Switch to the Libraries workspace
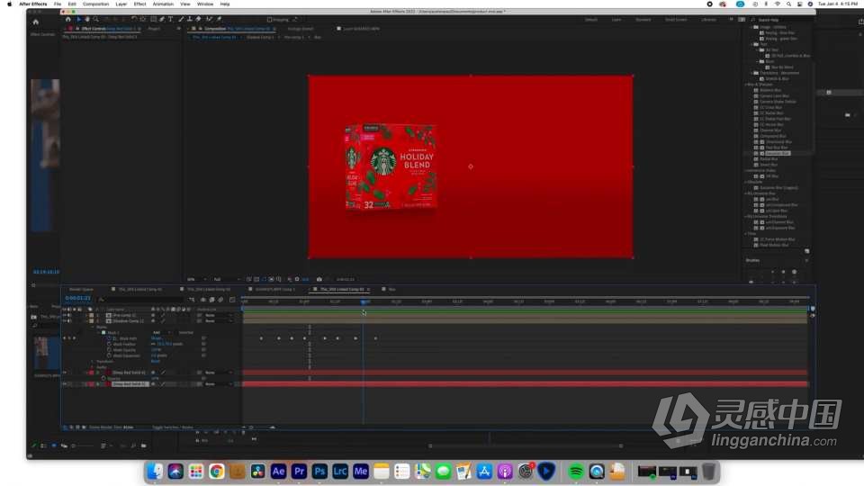The width and height of the screenshot is (864, 486). click(709, 20)
